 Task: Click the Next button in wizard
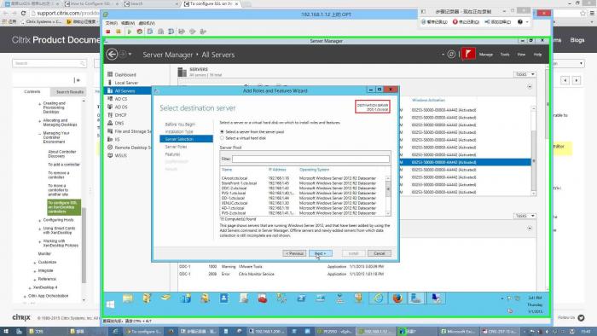(x=320, y=253)
